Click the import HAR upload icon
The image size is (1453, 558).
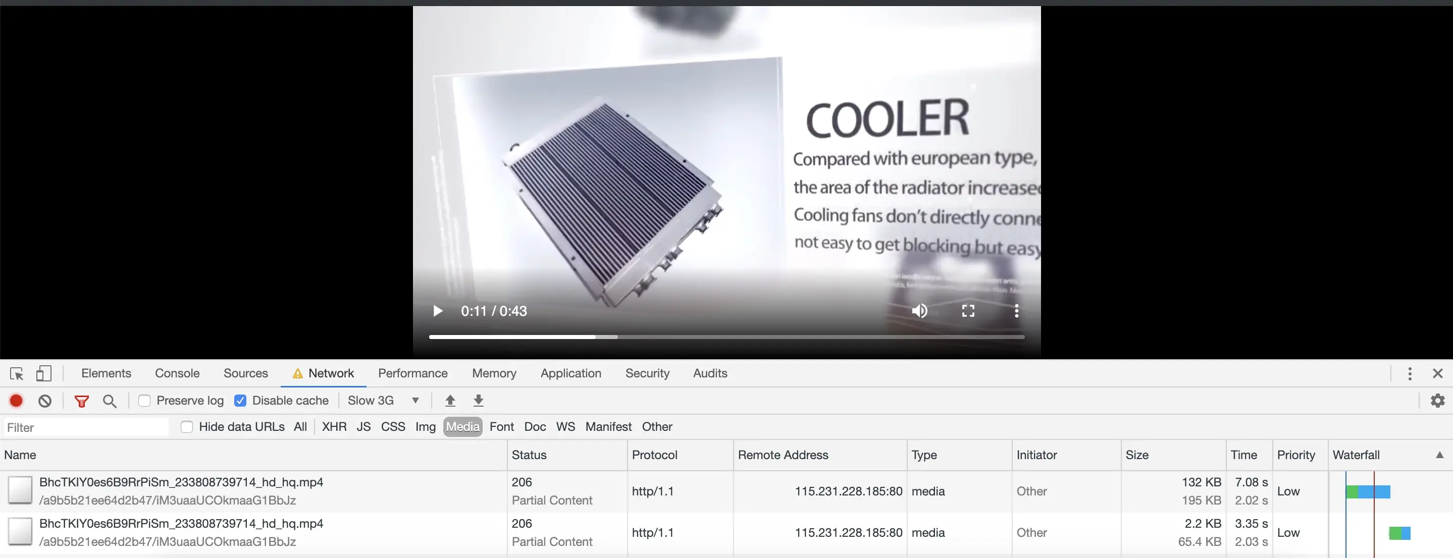450,401
